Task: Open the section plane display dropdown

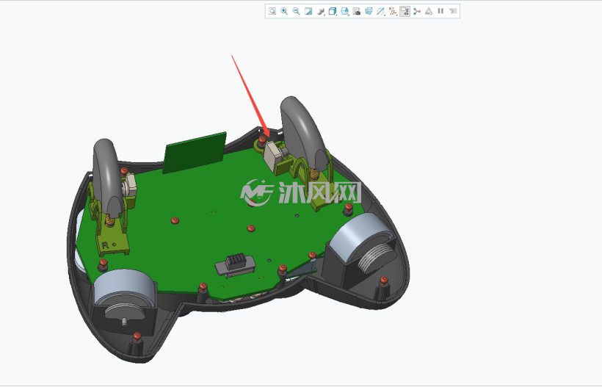Action: 380,11
